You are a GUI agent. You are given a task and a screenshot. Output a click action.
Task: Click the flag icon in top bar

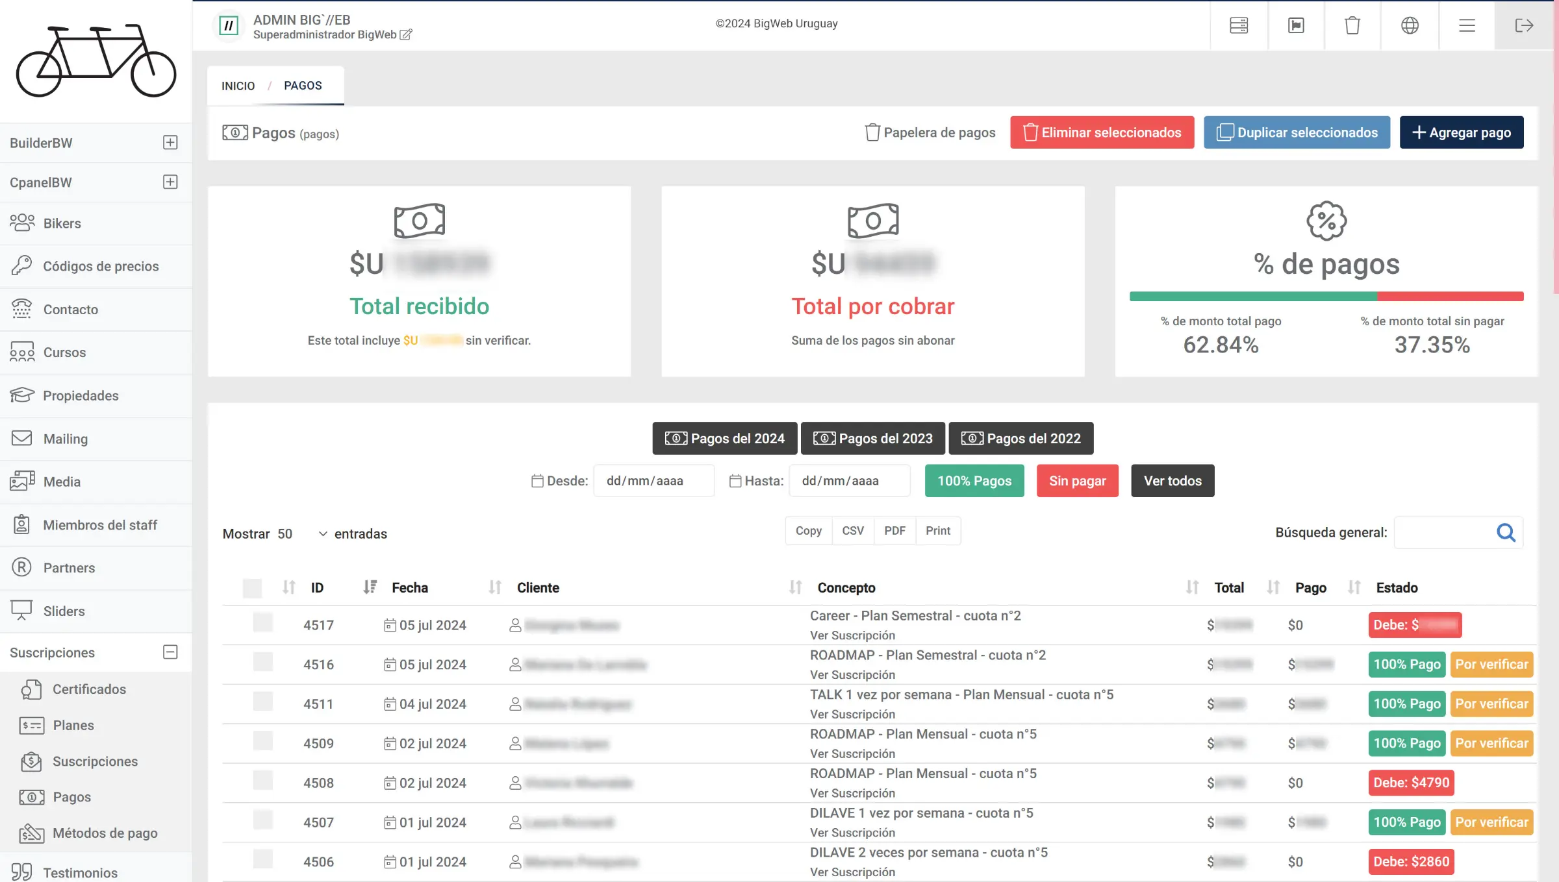[1296, 25]
